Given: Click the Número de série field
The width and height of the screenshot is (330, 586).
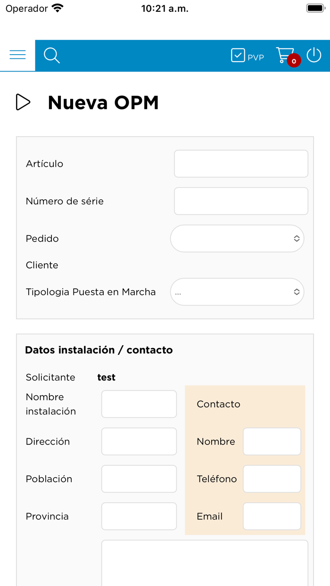Looking at the screenshot, I should (241, 201).
